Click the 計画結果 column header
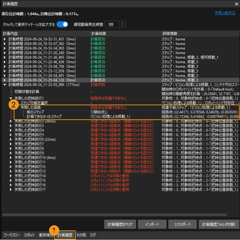The width and height of the screenshot is (240, 240). point(98,34)
